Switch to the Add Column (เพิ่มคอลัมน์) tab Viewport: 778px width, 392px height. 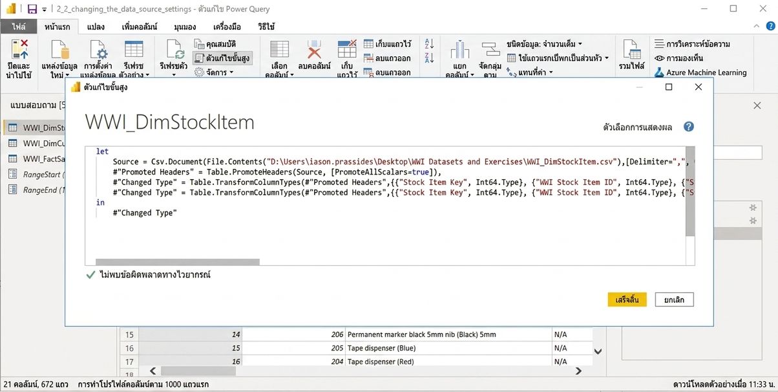click(139, 27)
